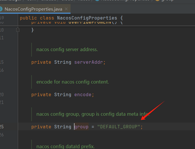Click the line number gutter at line 15
This screenshot has height=149, width=195.
point(2,62)
